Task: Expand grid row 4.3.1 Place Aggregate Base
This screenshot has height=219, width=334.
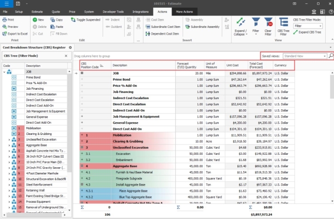Action: tap(82, 191)
